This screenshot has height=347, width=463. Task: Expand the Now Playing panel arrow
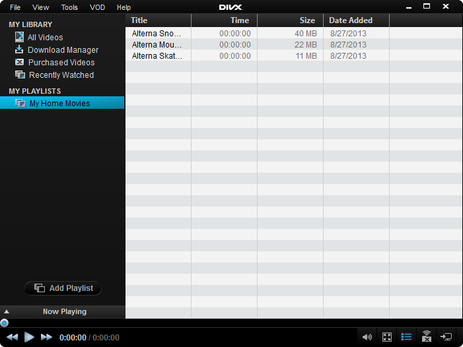7,311
